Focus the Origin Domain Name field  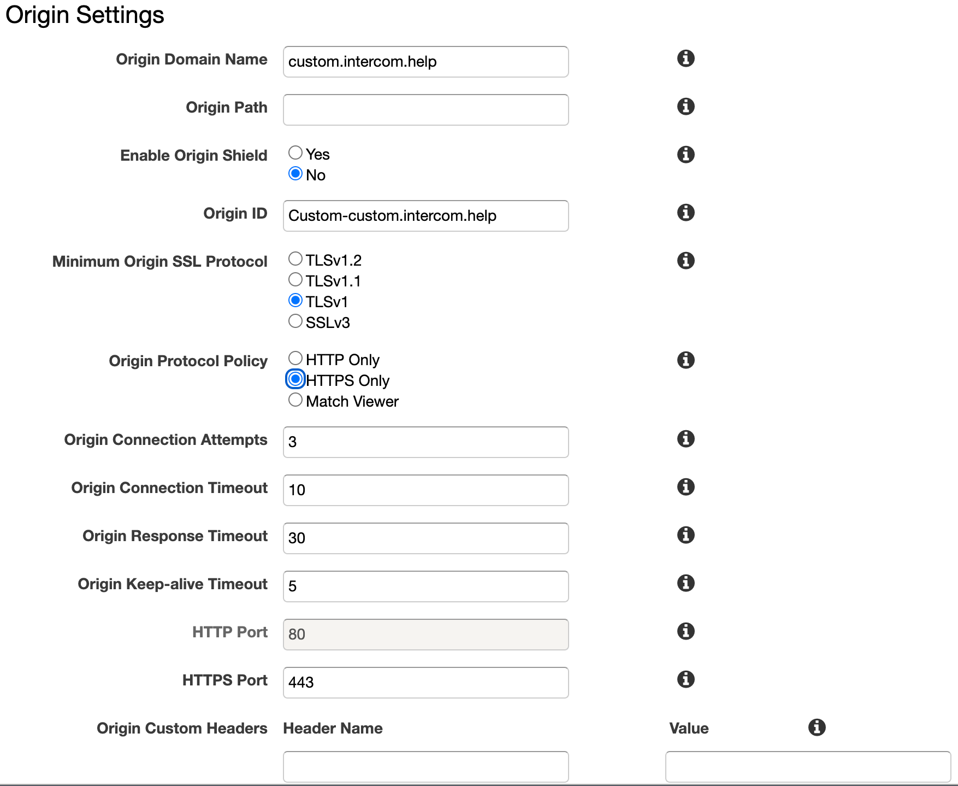(x=425, y=62)
